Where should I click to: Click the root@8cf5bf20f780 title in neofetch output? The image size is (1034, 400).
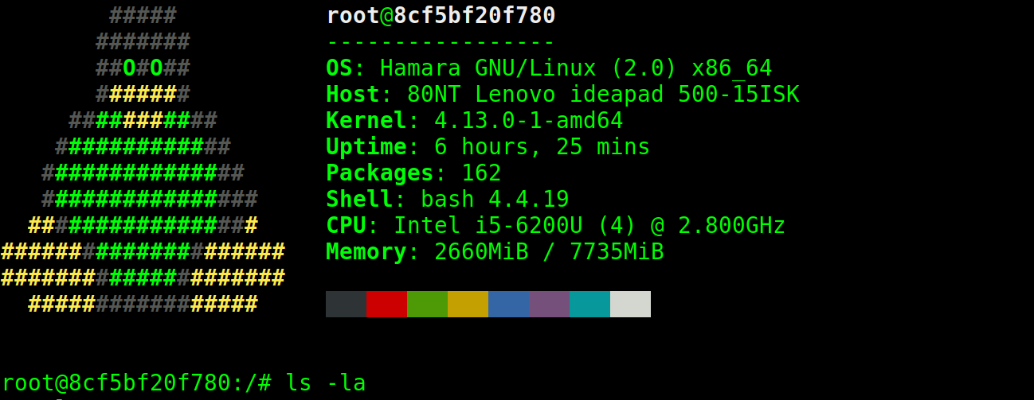pyautogui.click(x=441, y=16)
